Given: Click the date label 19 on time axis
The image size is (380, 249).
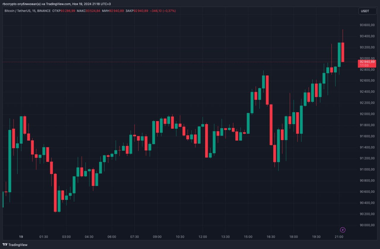Looking at the screenshot, I should pyautogui.click(x=21, y=237).
